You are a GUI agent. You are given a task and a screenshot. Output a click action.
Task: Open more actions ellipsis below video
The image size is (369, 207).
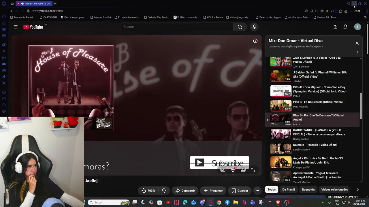(257, 191)
